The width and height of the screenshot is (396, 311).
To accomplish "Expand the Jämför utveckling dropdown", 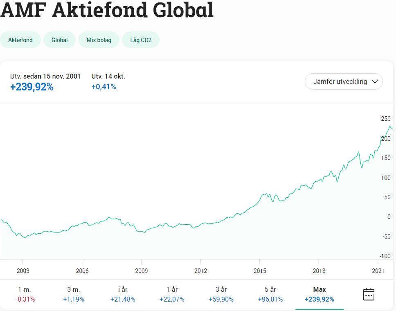I will click(x=344, y=81).
